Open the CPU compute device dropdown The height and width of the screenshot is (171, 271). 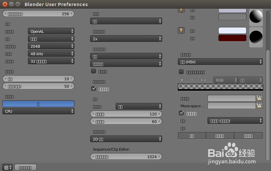coord(38,111)
